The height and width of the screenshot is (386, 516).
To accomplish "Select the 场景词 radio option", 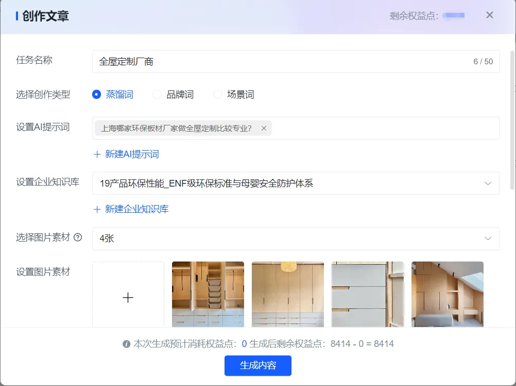I will tap(218, 95).
